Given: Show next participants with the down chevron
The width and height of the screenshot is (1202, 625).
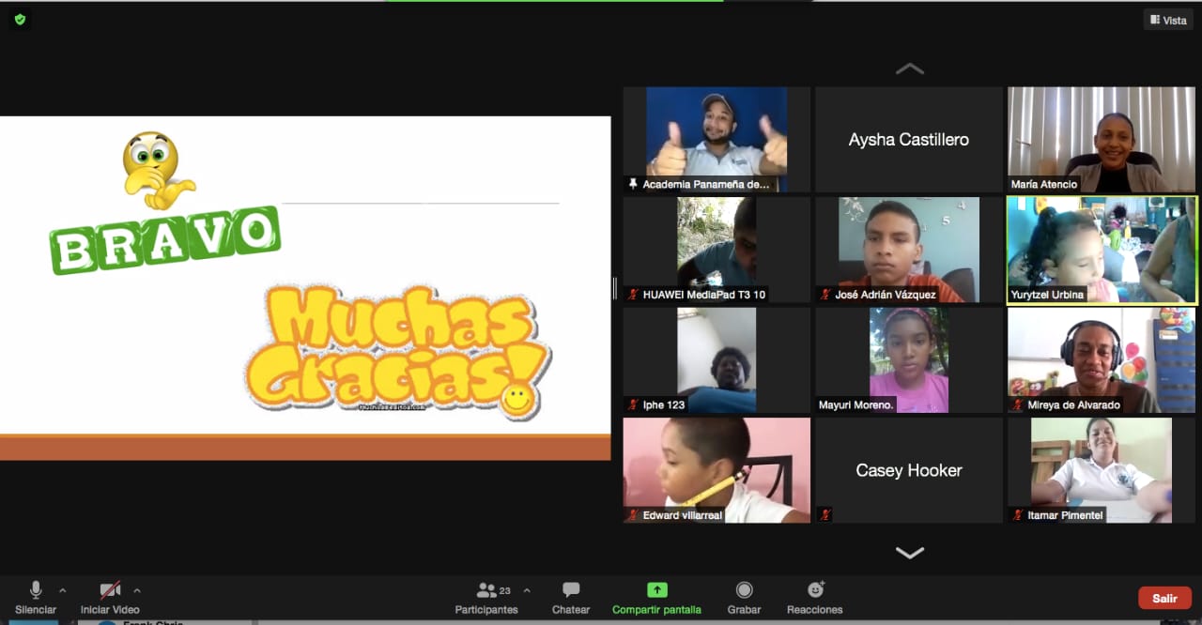Looking at the screenshot, I should pos(909,553).
